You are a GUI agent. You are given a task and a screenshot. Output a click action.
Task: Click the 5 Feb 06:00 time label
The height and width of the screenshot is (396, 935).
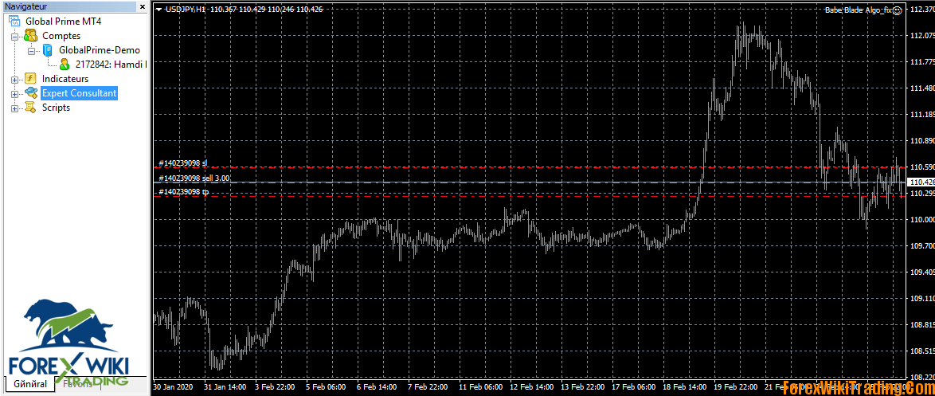coord(327,386)
